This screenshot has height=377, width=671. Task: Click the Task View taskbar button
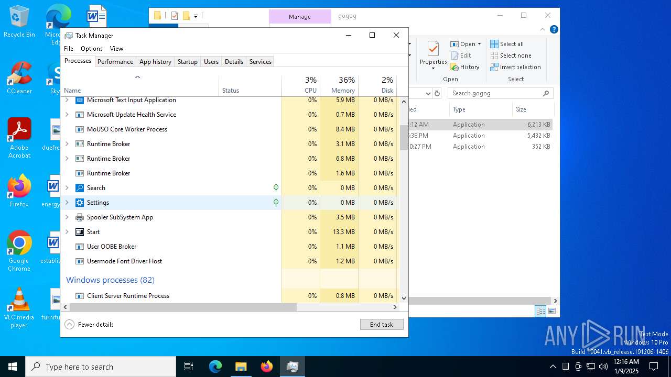point(189,367)
